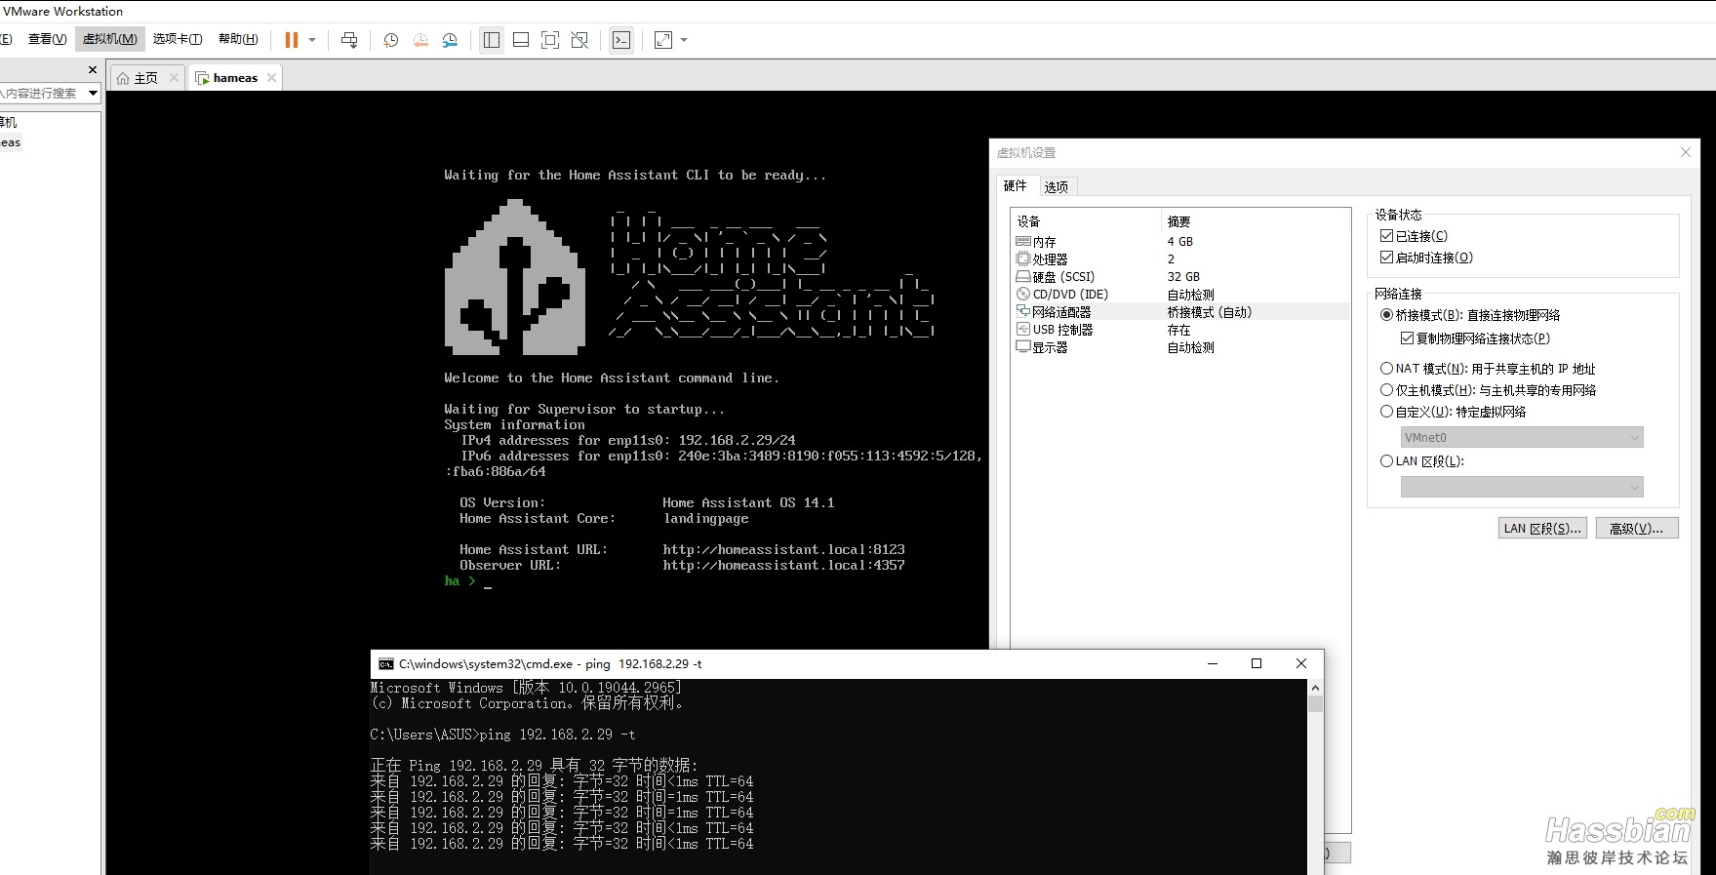Click the 设备 column header
Image resolution: width=1716 pixels, height=875 pixels.
pyautogui.click(x=1028, y=221)
